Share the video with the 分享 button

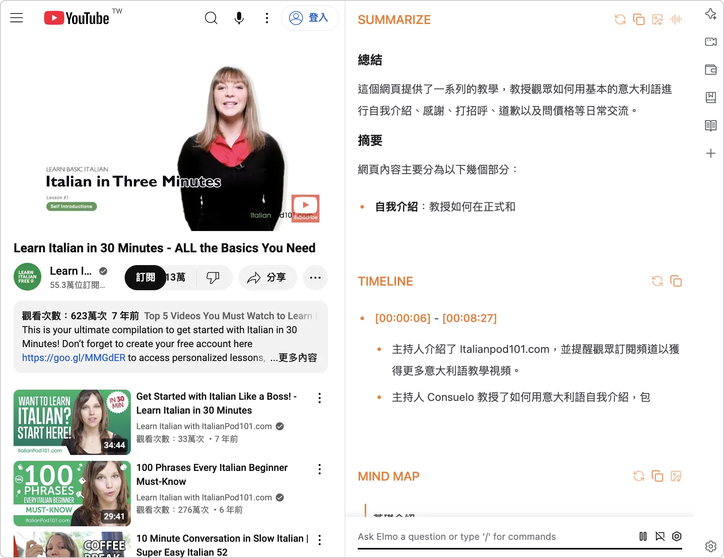[268, 277]
